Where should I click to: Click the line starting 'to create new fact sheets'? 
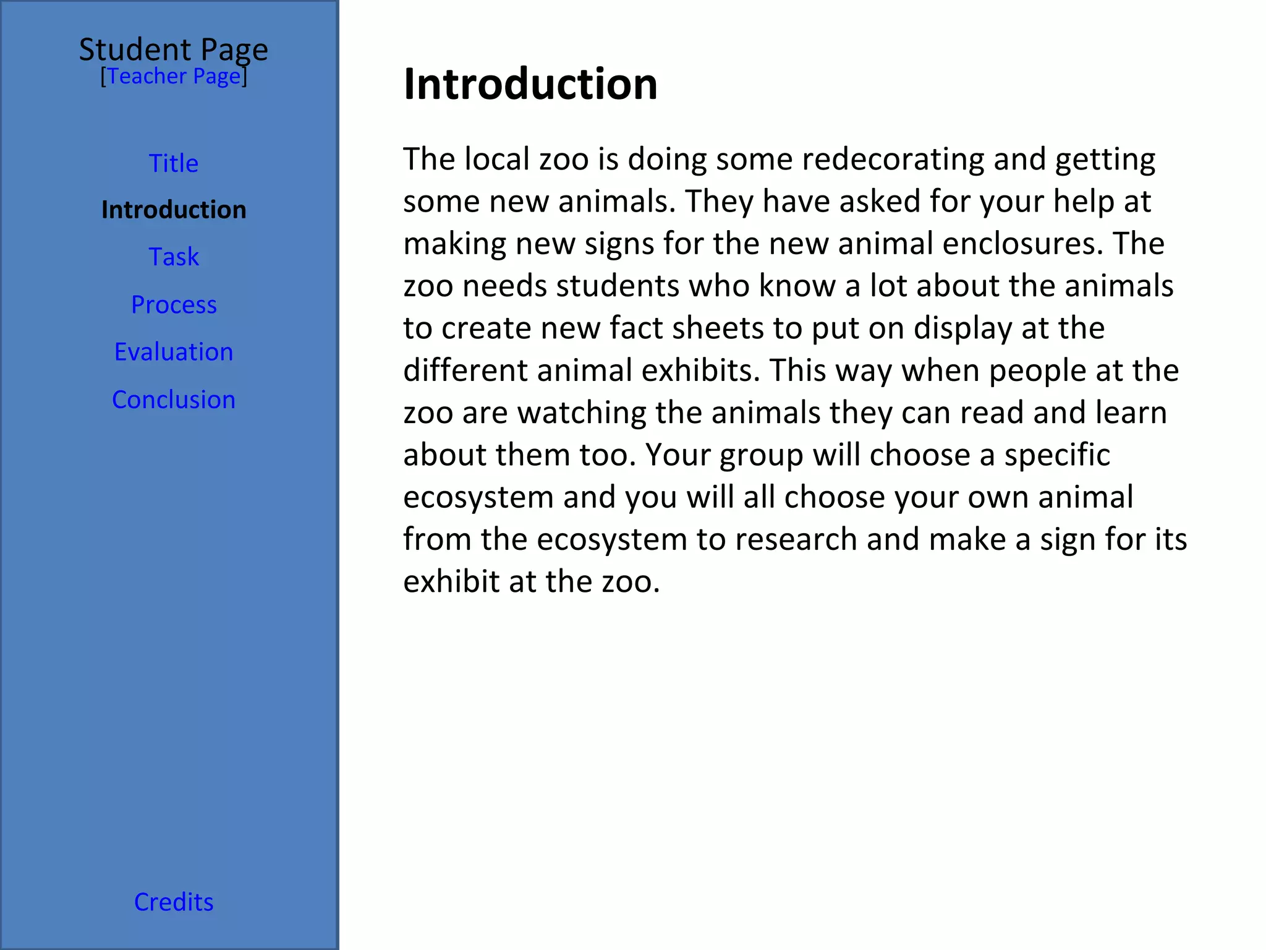tap(754, 328)
